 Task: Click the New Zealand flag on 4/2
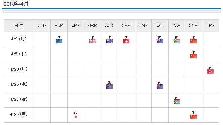160,41
